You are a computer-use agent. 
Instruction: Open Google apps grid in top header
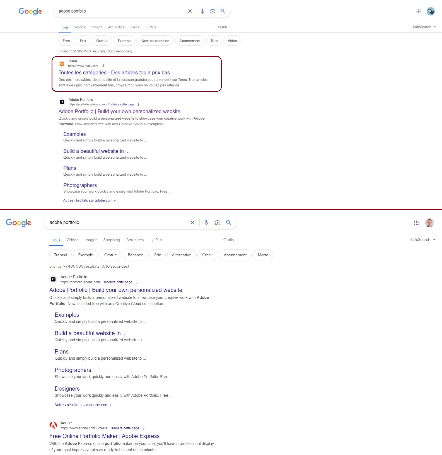click(419, 11)
